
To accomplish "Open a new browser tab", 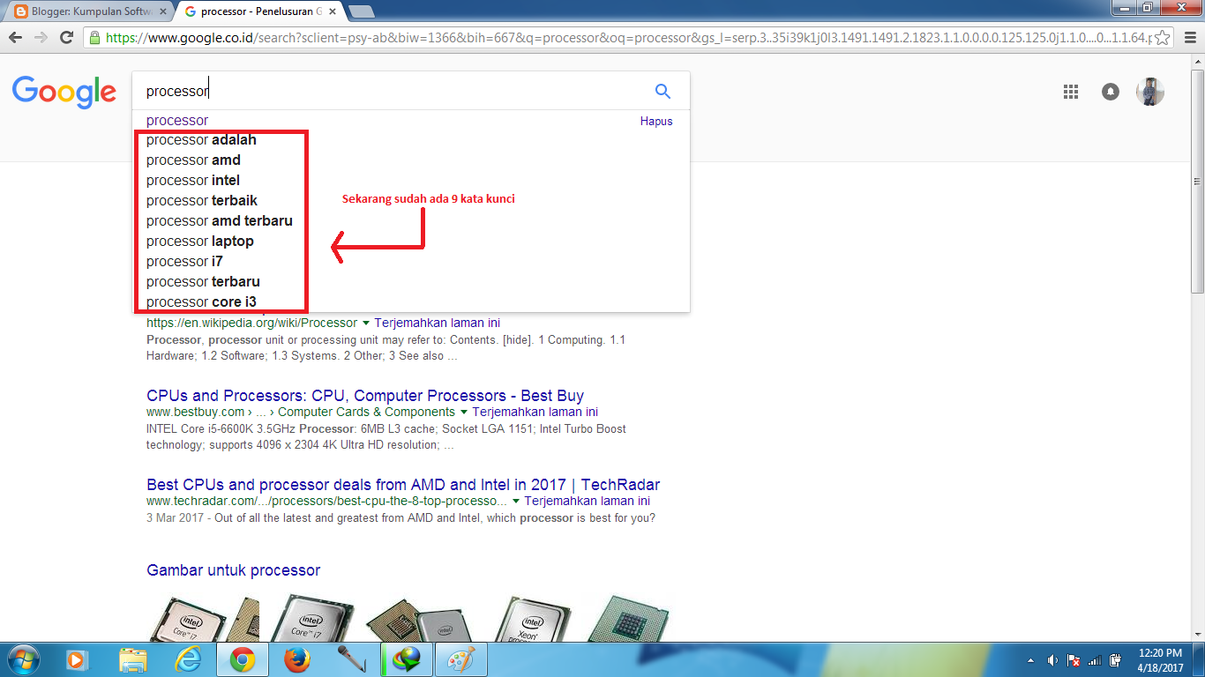I will pyautogui.click(x=361, y=11).
